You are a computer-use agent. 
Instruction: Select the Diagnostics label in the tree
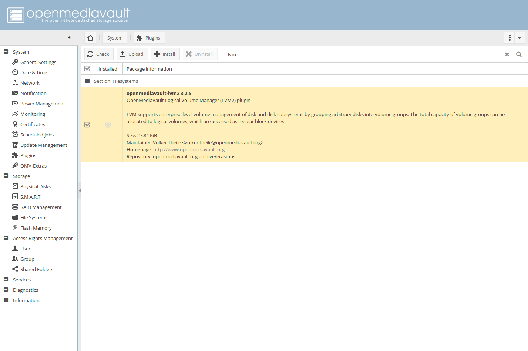click(x=26, y=290)
